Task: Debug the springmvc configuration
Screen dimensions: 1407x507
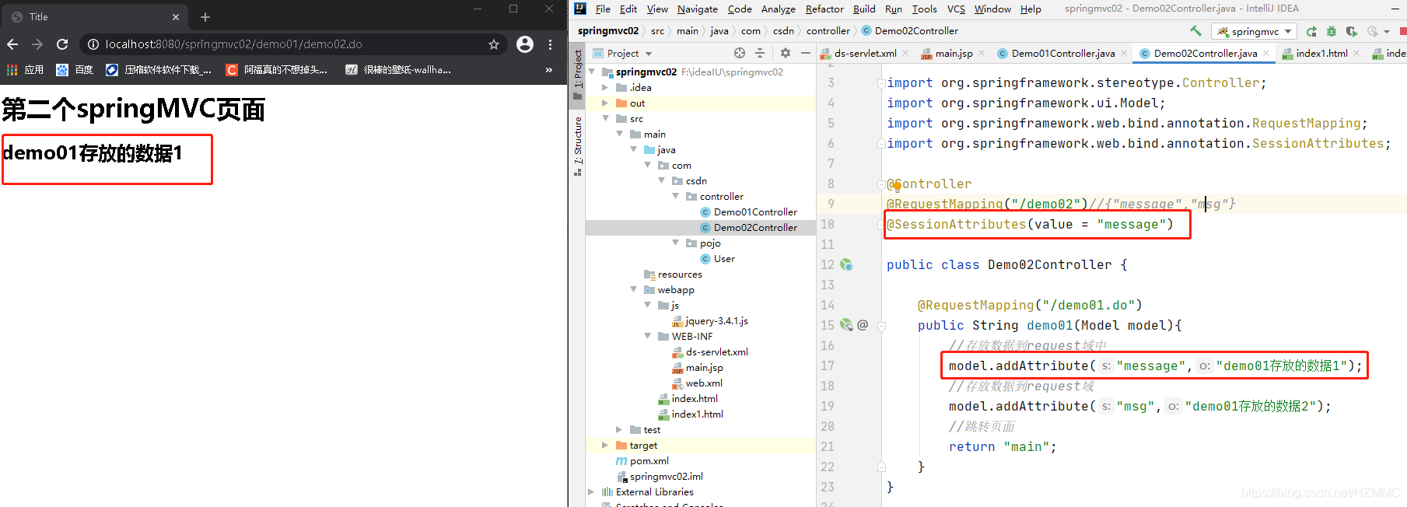Action: (1332, 31)
